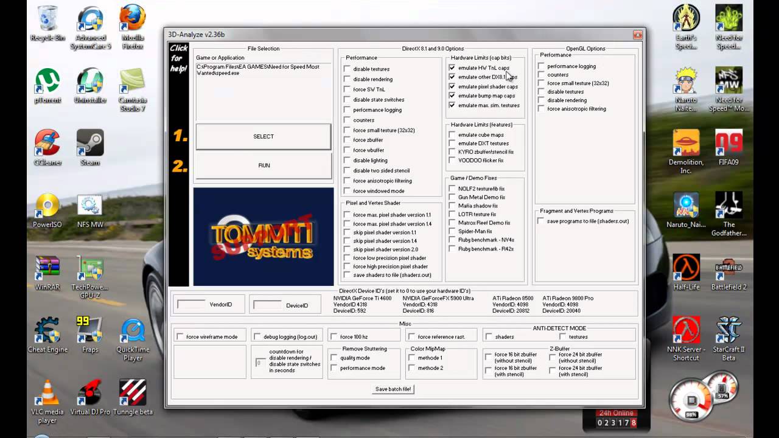Viewport: 779px width, 438px height.
Task: Open the Demolition, Inc. desktop icon
Action: click(x=686, y=152)
